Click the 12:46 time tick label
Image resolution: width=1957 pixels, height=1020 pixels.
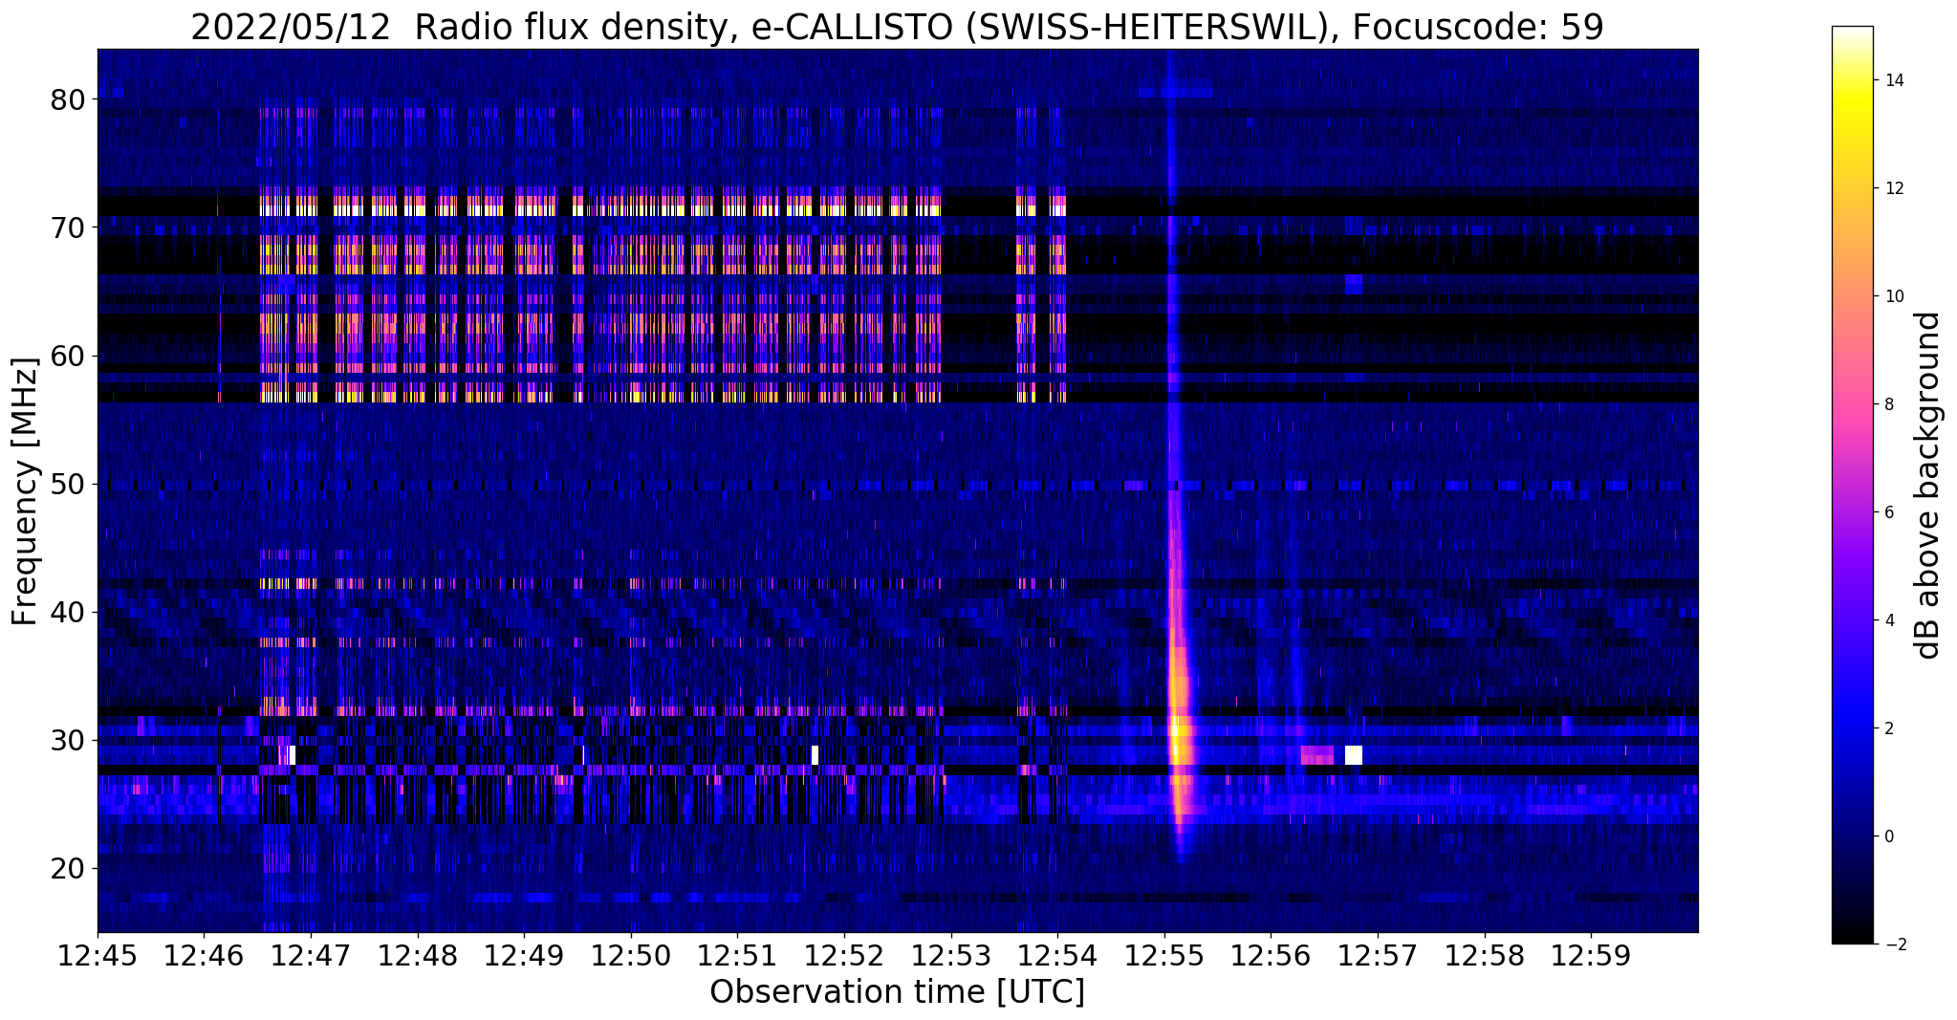coord(204,956)
